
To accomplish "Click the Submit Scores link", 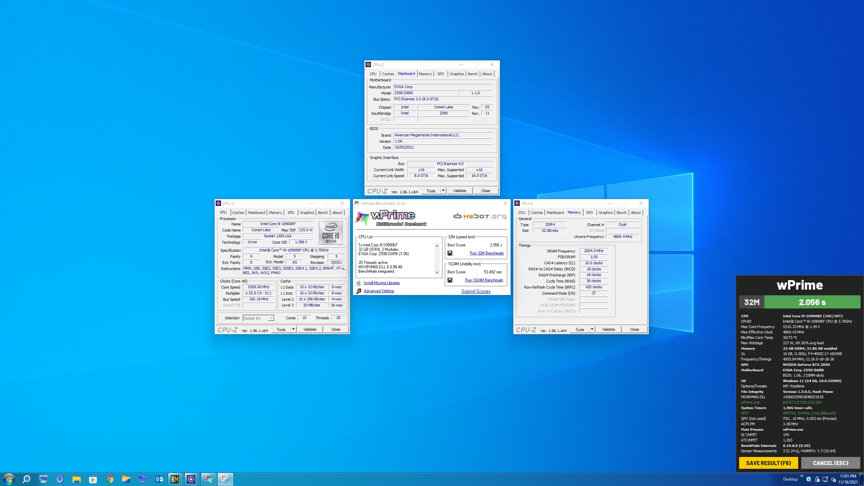I will coord(476,291).
